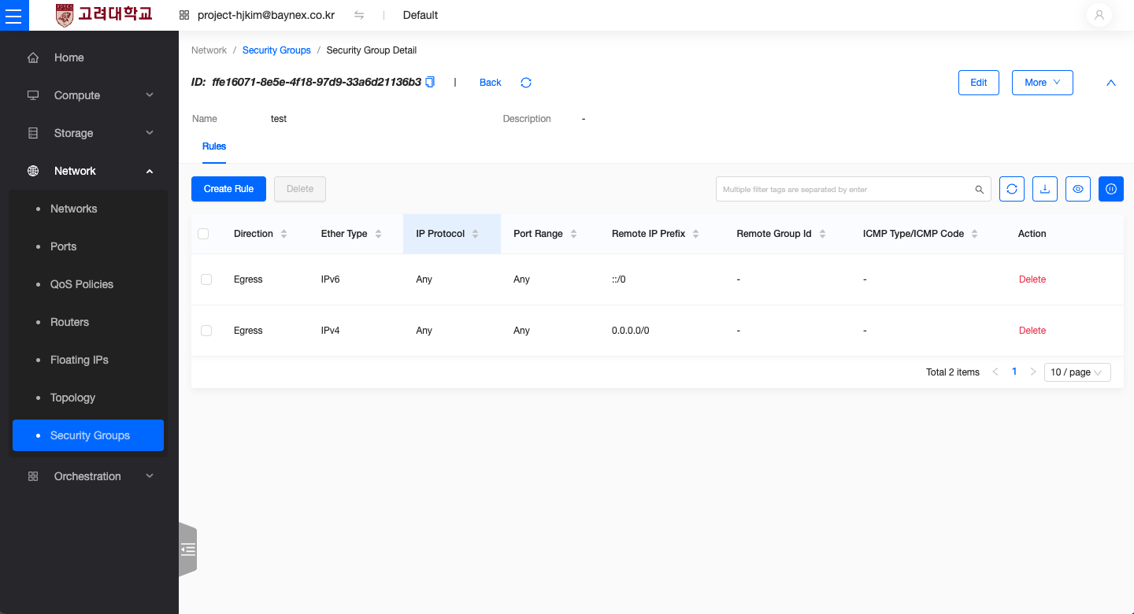Click the Korea University logo
Screen dimensions: 1134x614
[x=104, y=15]
